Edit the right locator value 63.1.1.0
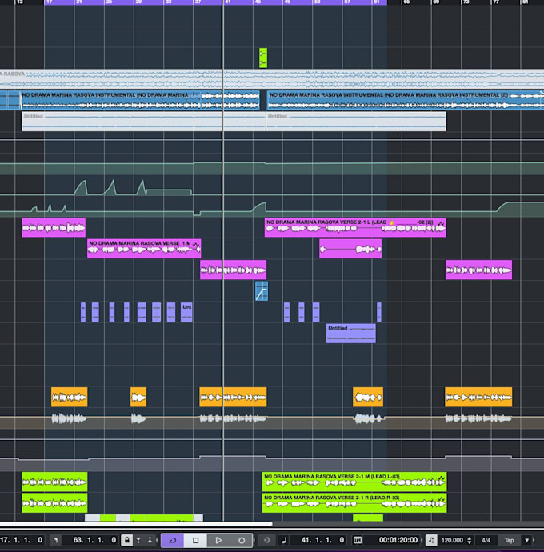 (x=94, y=540)
